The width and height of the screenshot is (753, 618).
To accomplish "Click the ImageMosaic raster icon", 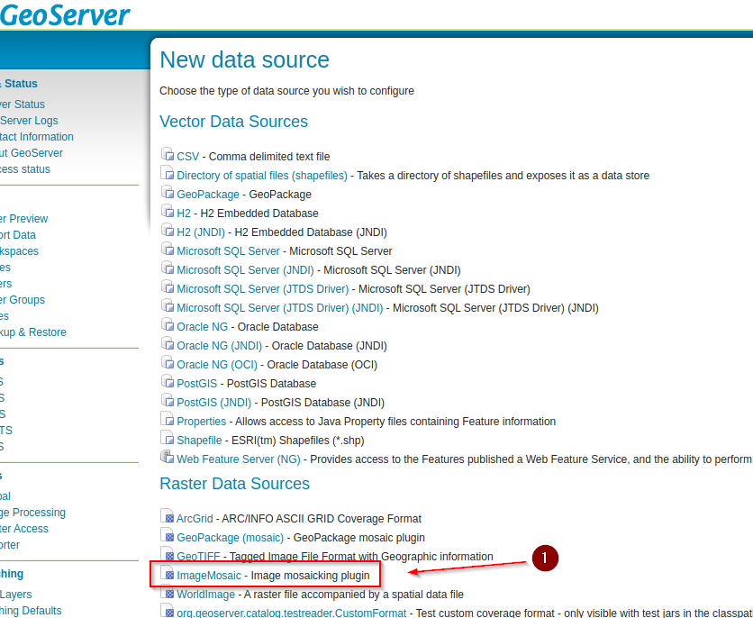I will (168, 573).
